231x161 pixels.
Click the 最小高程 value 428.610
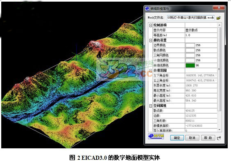(191, 96)
